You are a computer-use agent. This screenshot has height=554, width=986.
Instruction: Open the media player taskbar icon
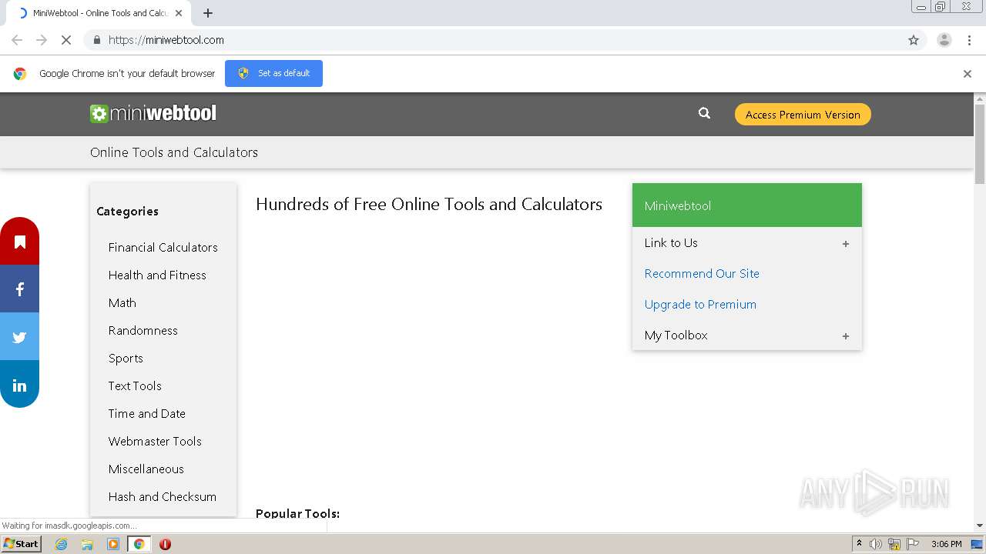click(x=113, y=544)
